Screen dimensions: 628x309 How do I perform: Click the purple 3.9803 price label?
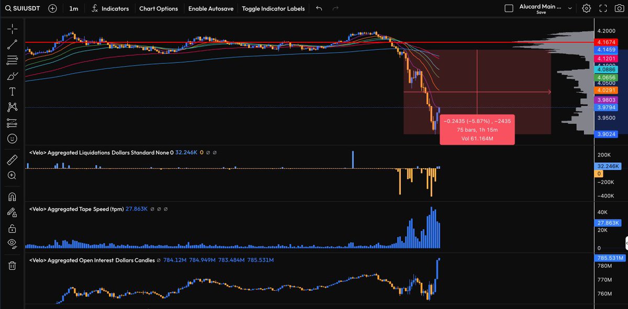point(605,99)
